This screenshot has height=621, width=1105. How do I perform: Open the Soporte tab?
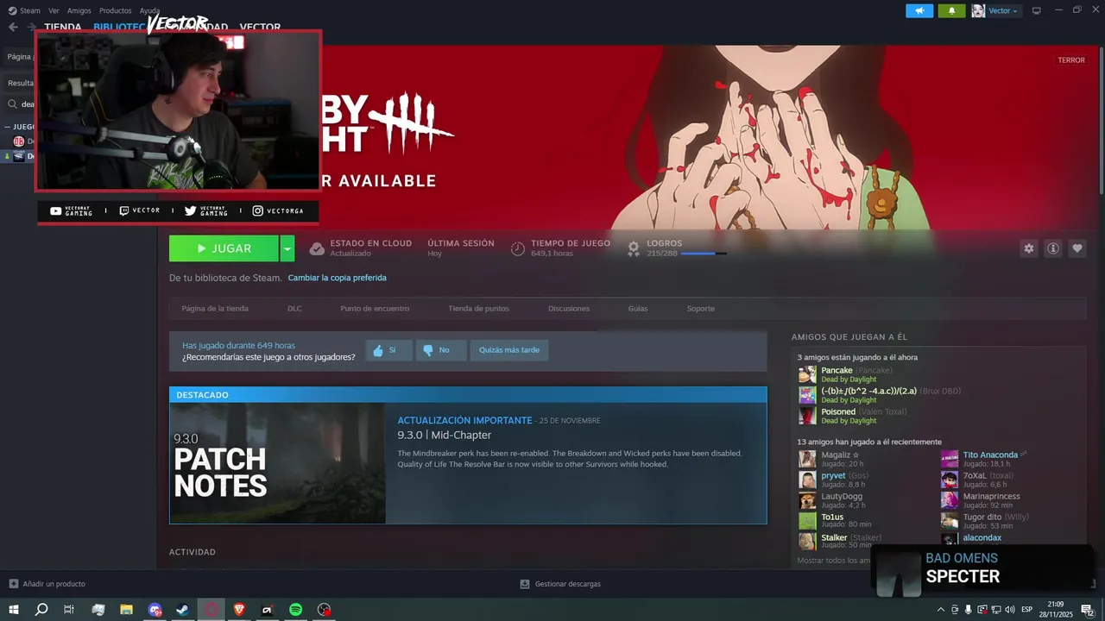coord(701,308)
